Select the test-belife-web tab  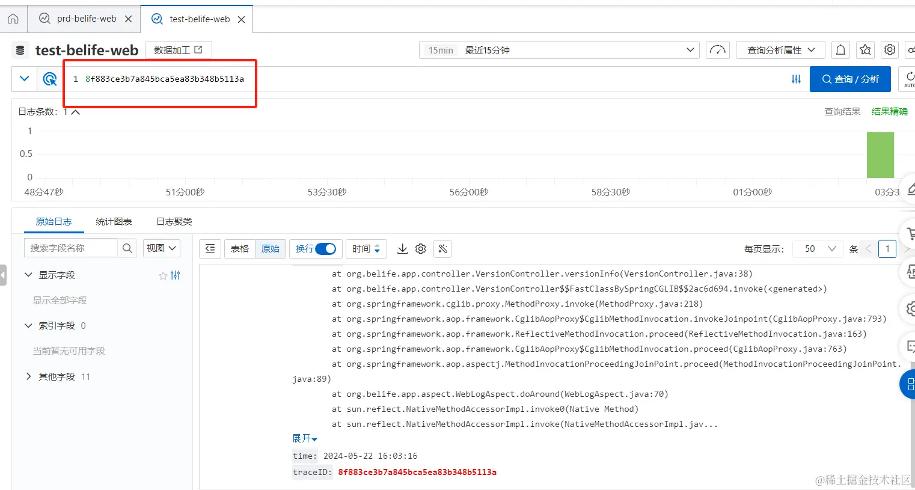pos(200,19)
